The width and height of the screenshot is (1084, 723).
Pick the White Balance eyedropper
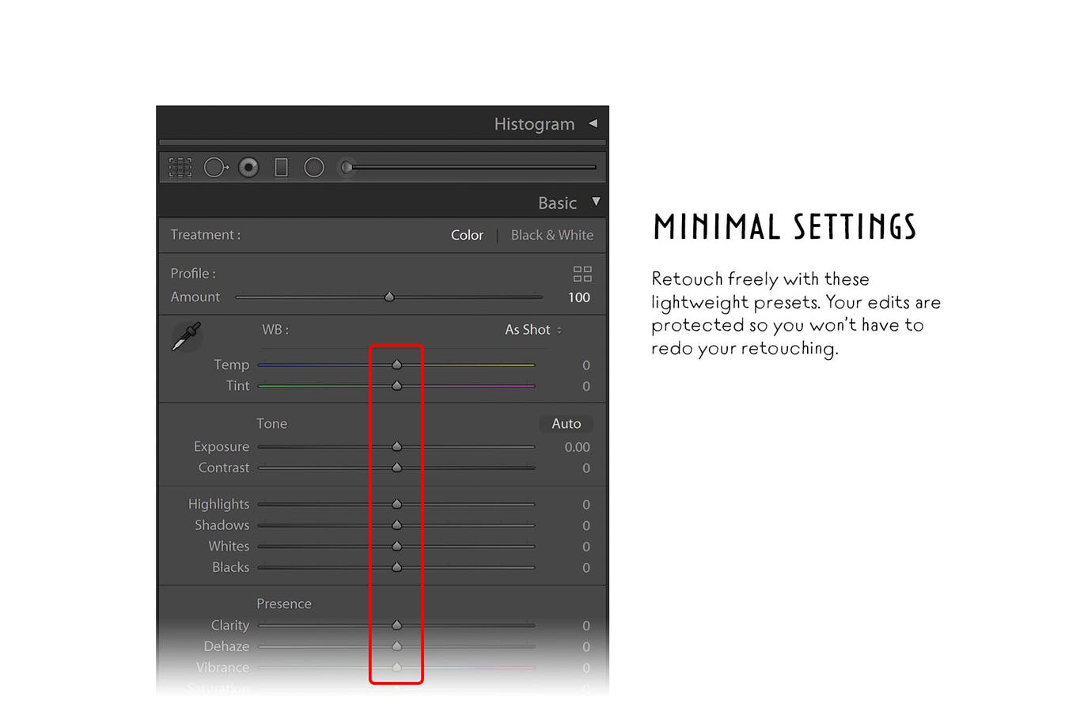[187, 336]
